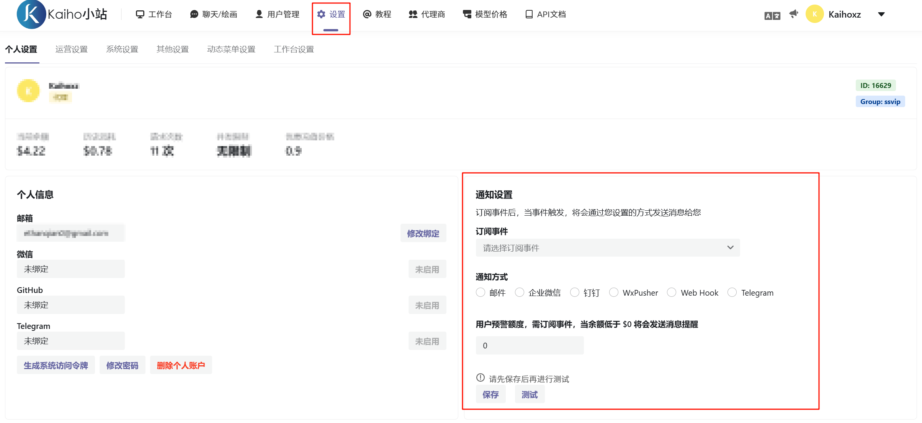This screenshot has width=922, height=423.
Task: Open the 工作台 menu item
Action: click(154, 15)
